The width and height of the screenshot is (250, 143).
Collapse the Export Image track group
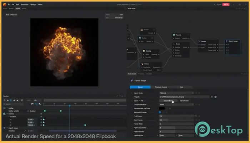7,128
